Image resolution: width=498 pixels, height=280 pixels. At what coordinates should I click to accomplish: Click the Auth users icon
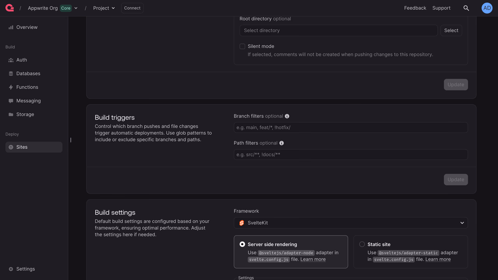tap(11, 60)
